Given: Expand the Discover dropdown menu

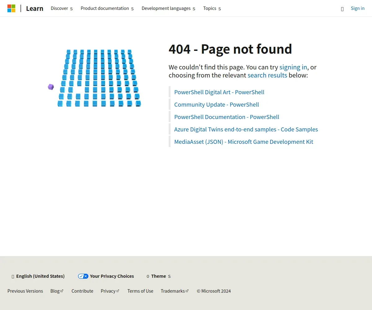Looking at the screenshot, I should point(62,8).
